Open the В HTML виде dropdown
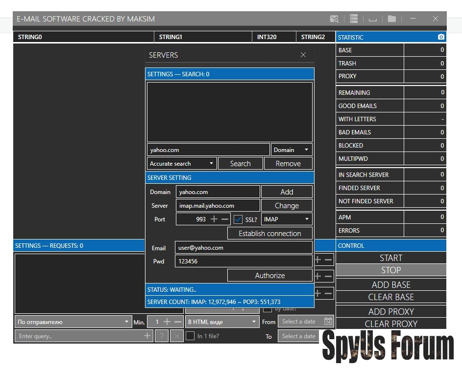 pos(222,322)
